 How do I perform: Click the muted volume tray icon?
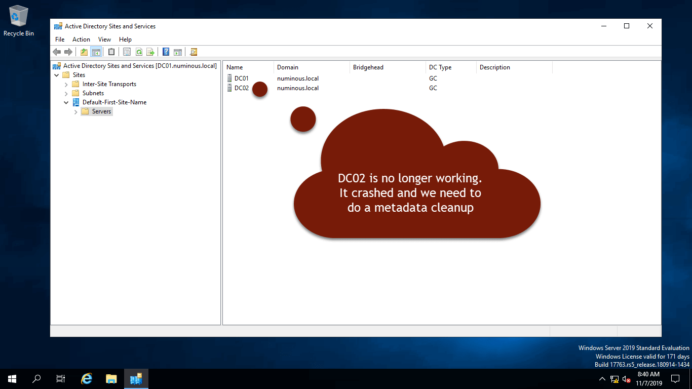point(627,379)
